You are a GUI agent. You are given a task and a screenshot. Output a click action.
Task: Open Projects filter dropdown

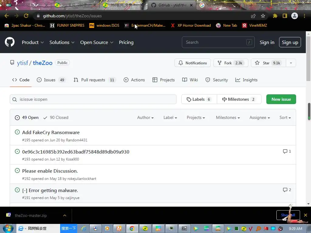(x=196, y=117)
